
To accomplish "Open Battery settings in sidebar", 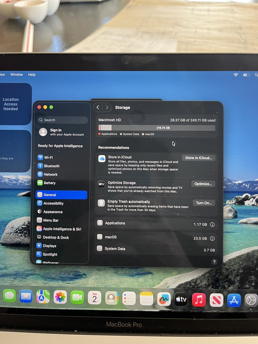I will point(62,183).
